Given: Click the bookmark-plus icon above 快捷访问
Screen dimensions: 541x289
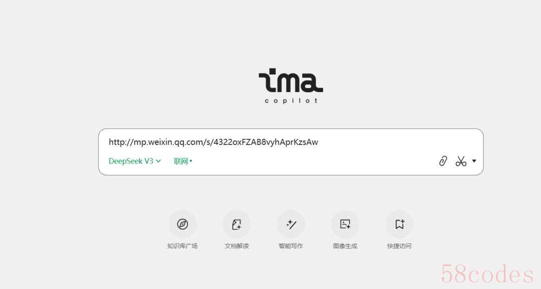Looking at the screenshot, I should (x=400, y=224).
